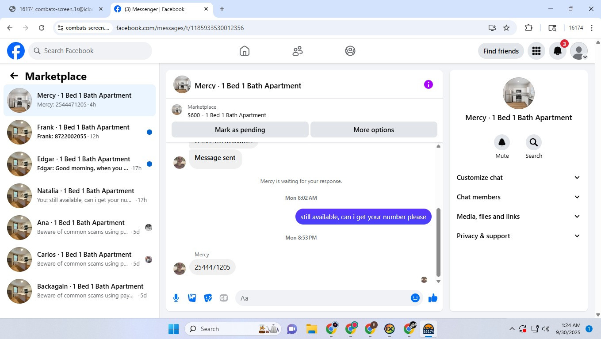Screen dimensions: 601x339
Task: Open the Windows Start menu
Action: pyautogui.click(x=173, y=329)
